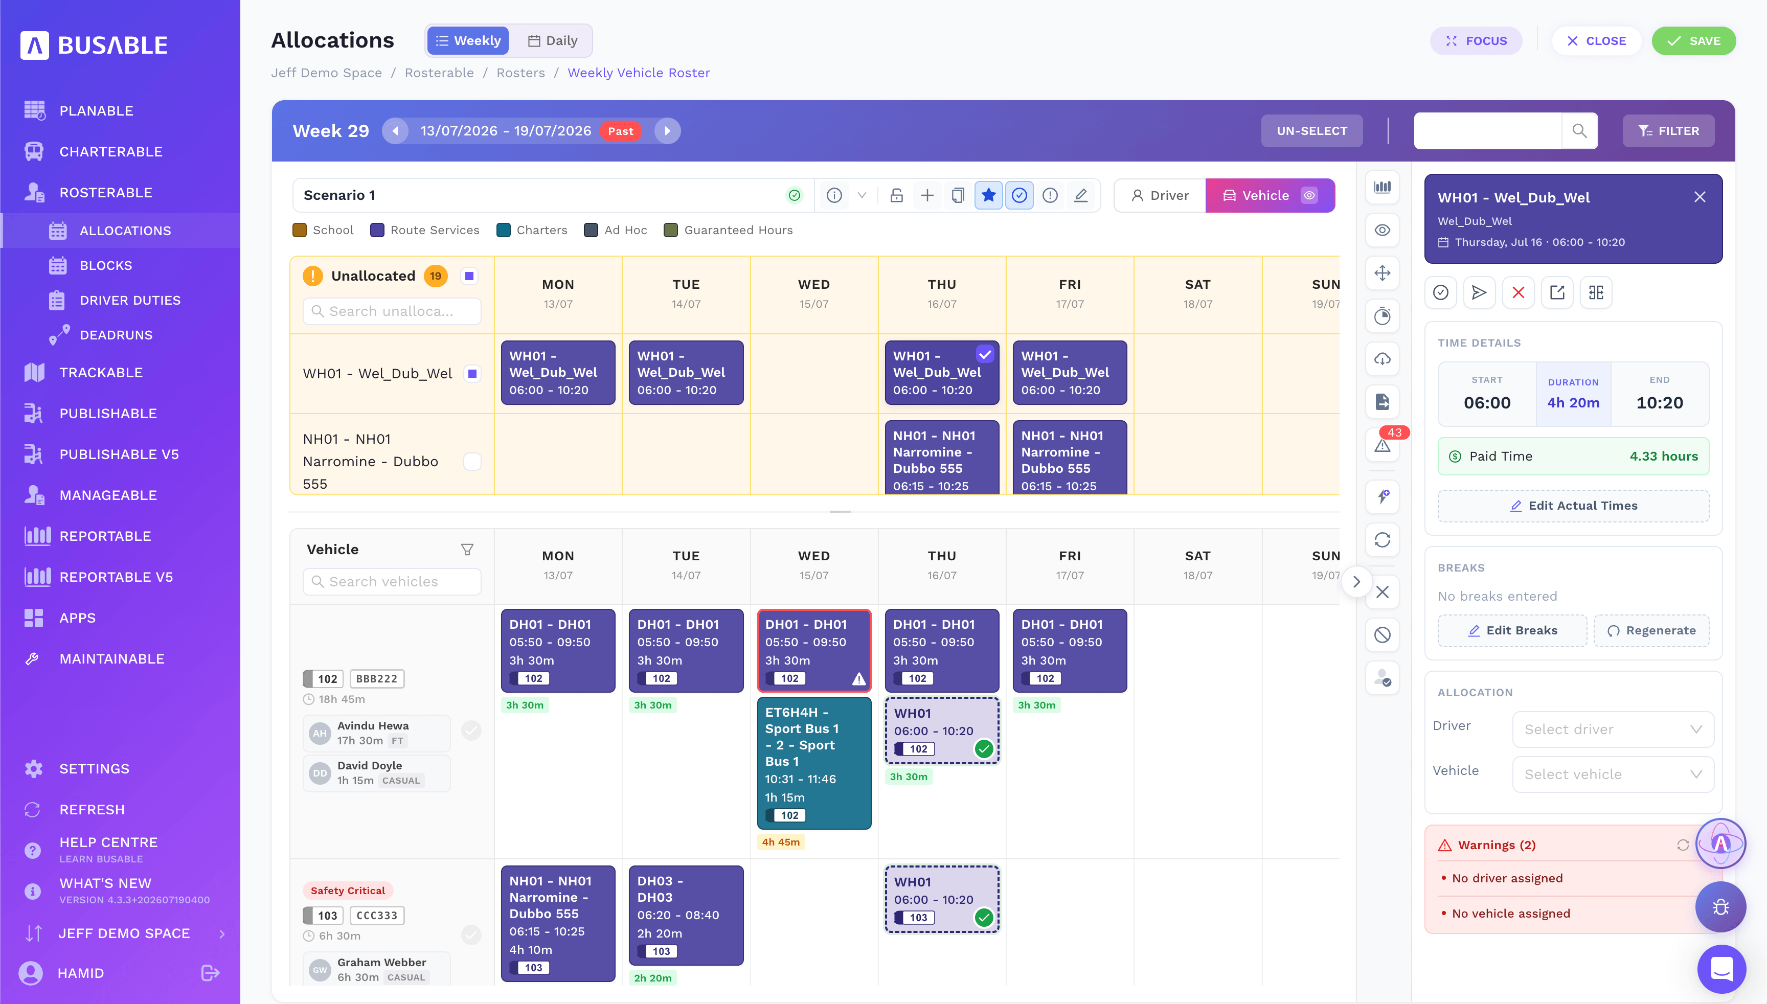Open Driver Duties in sidebar

pos(130,301)
